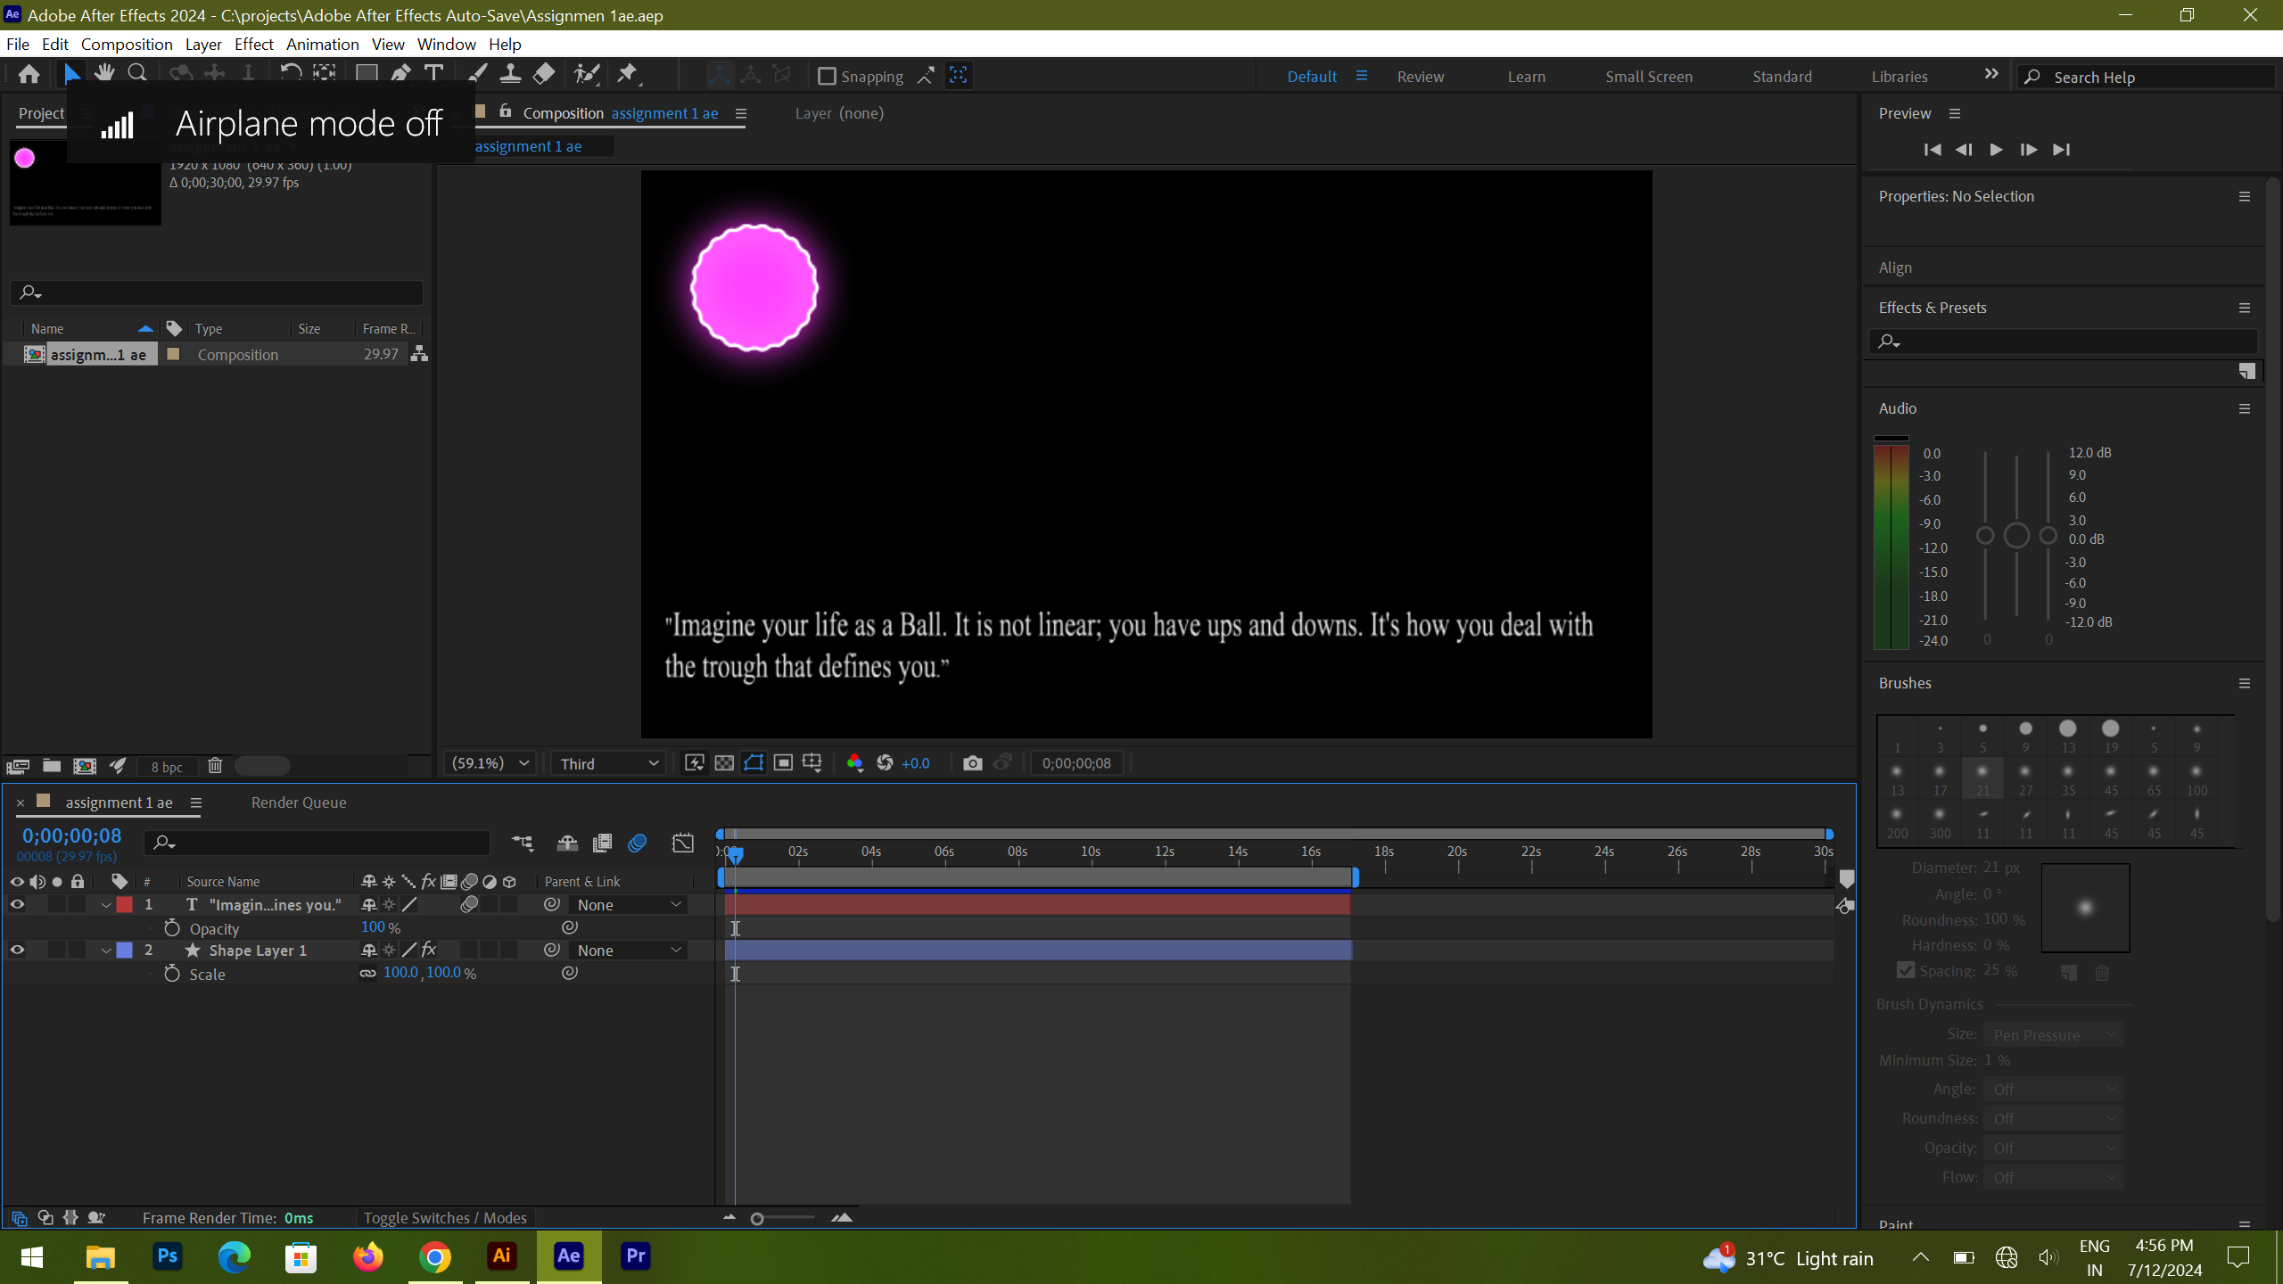Reset exposure in the viewer
The height and width of the screenshot is (1284, 2283).
click(x=885, y=763)
